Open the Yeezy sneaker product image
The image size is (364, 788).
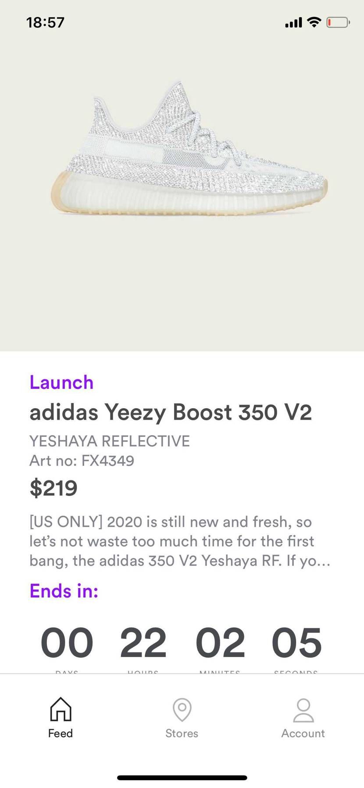tap(189, 149)
